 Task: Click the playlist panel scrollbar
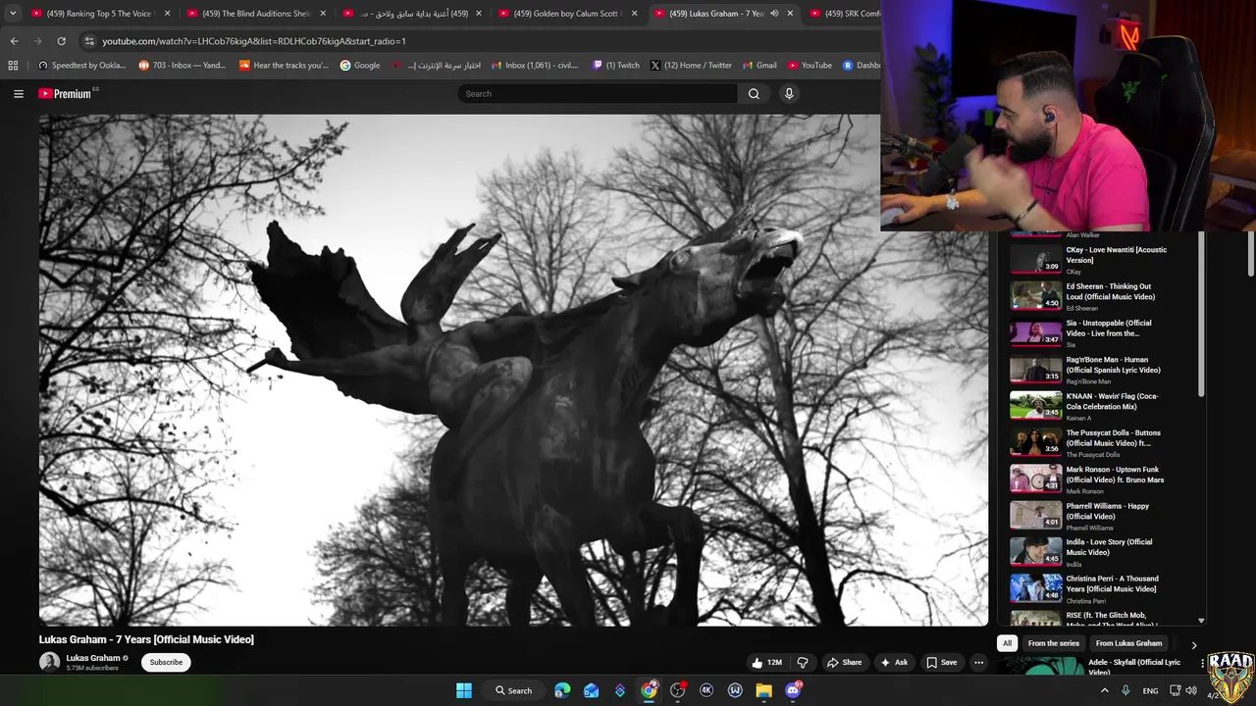coord(1201,316)
